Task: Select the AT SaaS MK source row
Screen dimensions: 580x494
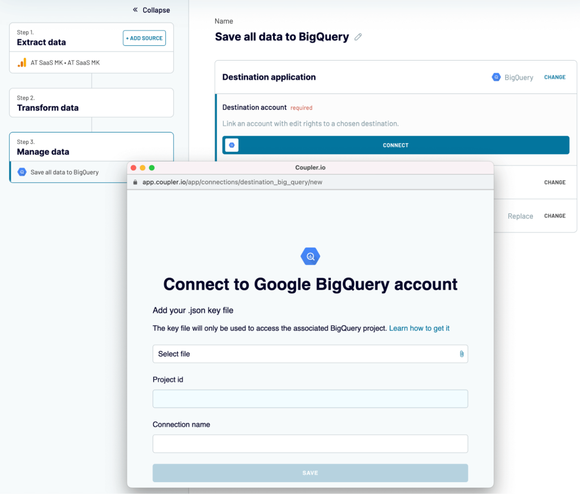Action: point(91,62)
